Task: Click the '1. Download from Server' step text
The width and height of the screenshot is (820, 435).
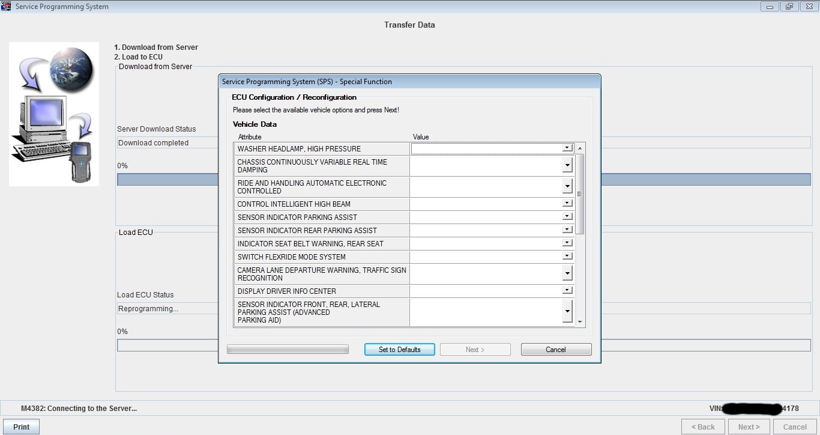Action: [156, 47]
